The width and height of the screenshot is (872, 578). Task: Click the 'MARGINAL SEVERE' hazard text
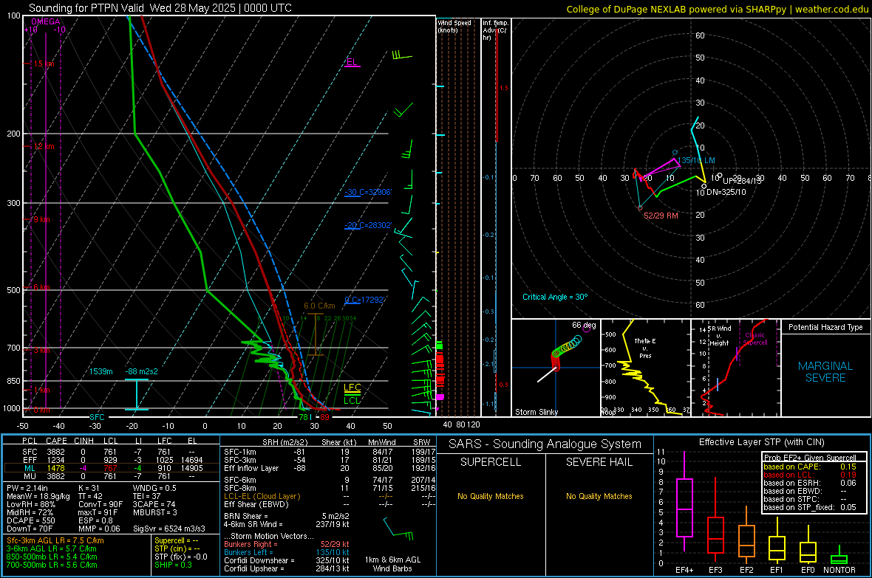[x=825, y=372]
